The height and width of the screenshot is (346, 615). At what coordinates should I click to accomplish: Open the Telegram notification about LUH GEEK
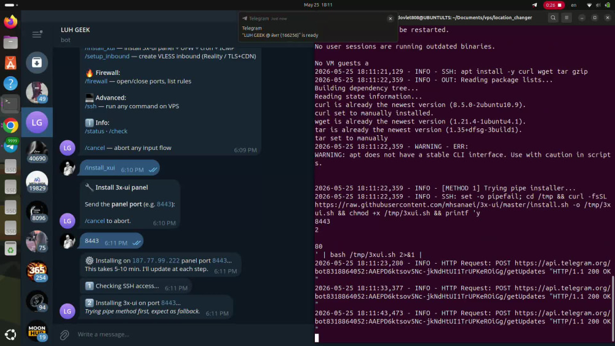point(318,27)
